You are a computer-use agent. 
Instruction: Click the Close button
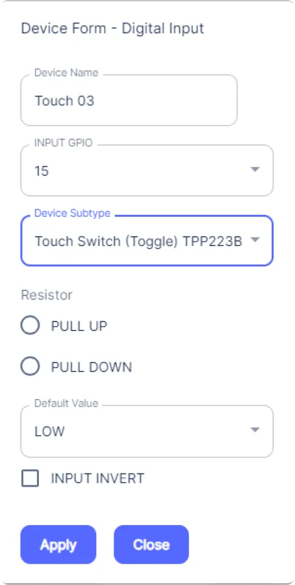click(x=151, y=545)
